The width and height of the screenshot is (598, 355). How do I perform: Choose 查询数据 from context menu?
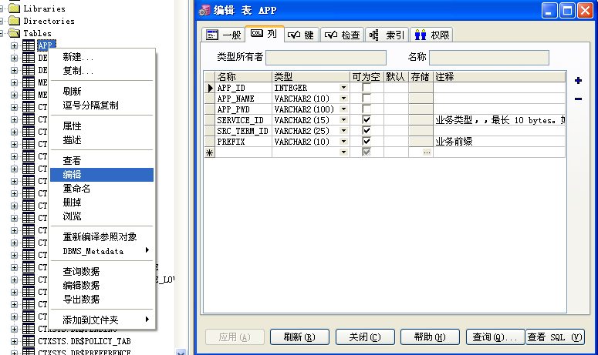coord(102,271)
